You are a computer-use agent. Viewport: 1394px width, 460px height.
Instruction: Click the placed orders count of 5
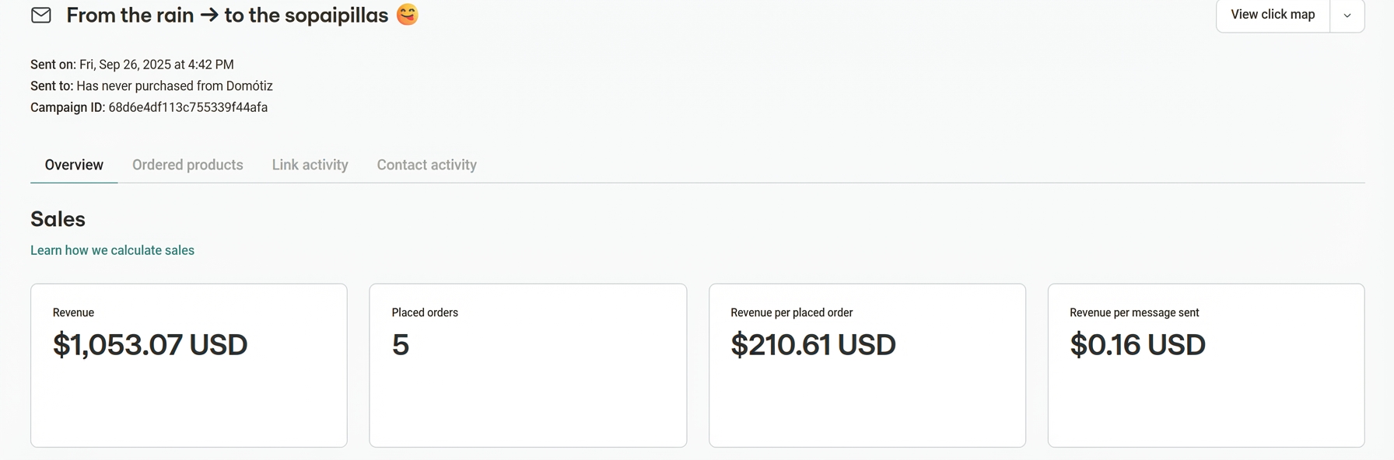(x=400, y=345)
